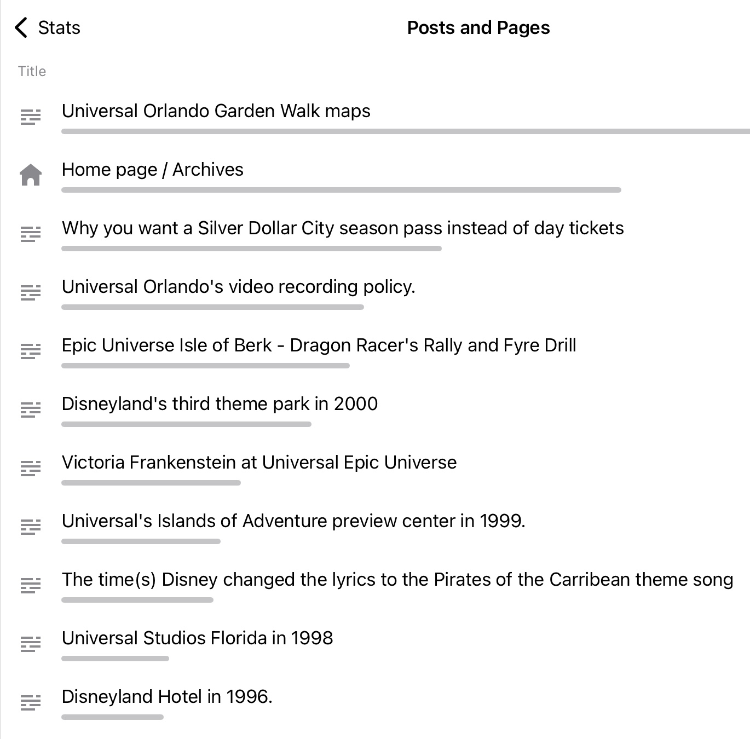Tap the back chevron icon beside Stats
The width and height of the screenshot is (750, 739).
tap(21, 27)
